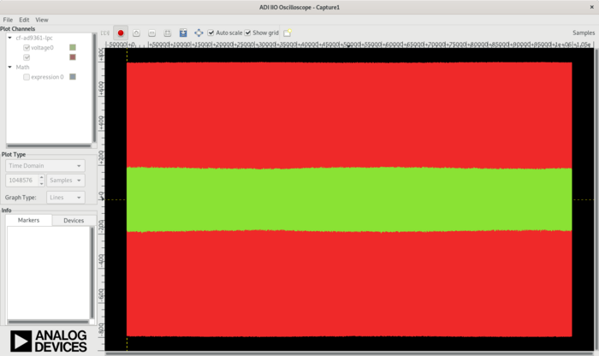The width and height of the screenshot is (599, 356).
Task: Switch to the Devices tab
Action: tap(74, 220)
